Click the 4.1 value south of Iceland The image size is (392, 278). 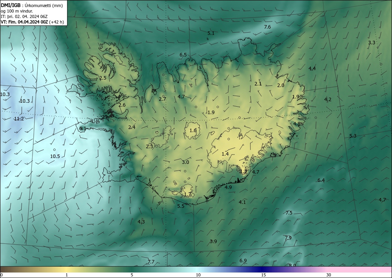click(242, 202)
